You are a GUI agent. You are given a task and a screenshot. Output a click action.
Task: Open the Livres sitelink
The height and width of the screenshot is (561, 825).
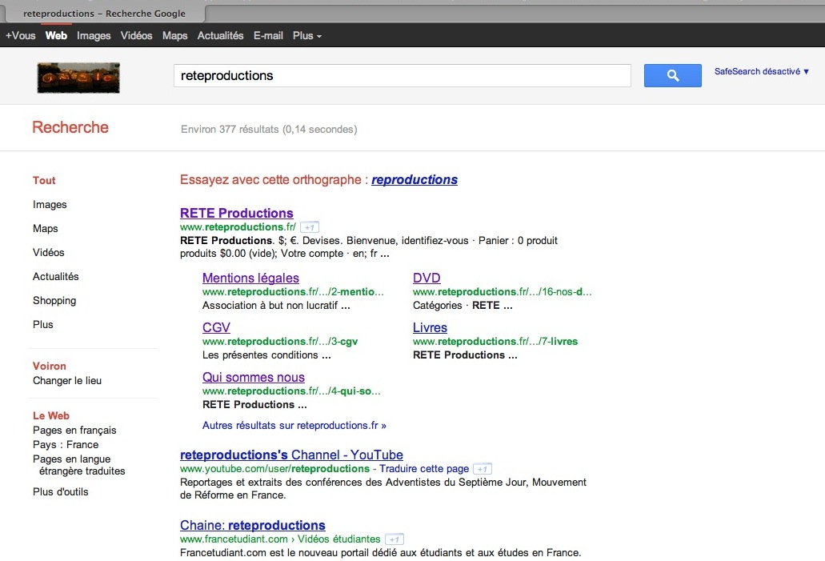(x=430, y=327)
